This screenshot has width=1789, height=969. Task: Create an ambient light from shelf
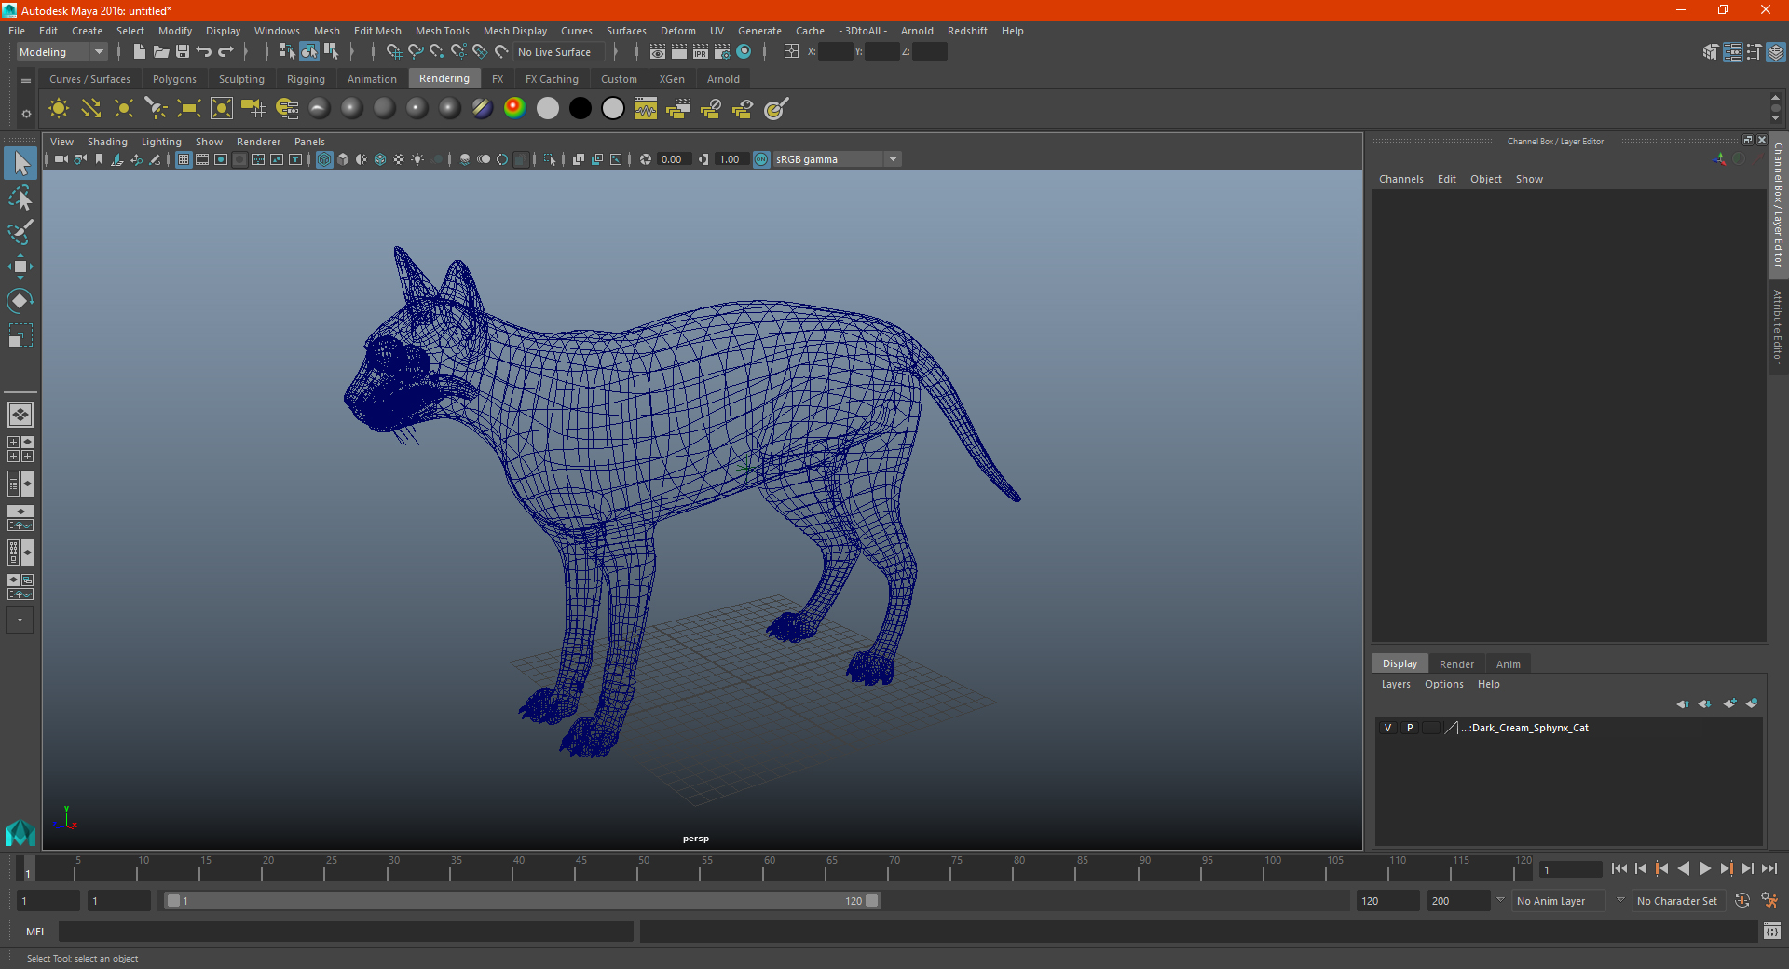pyautogui.click(x=59, y=109)
